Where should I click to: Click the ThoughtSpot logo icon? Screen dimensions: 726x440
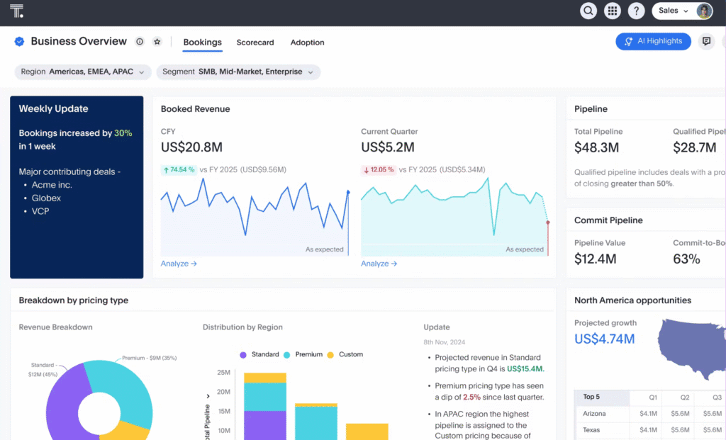coord(16,11)
